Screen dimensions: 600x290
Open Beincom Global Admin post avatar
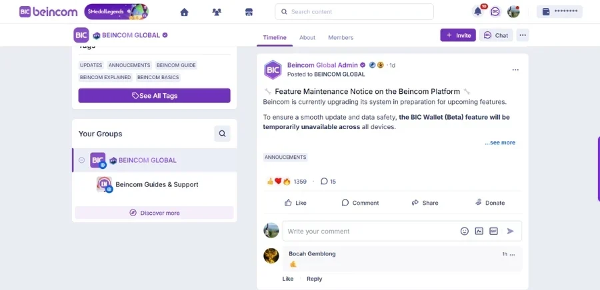click(273, 70)
